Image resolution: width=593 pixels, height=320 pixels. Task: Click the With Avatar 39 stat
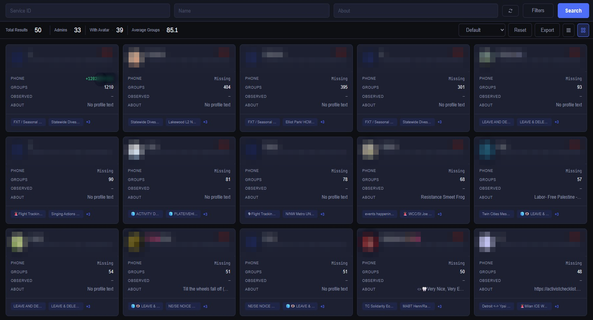106,30
